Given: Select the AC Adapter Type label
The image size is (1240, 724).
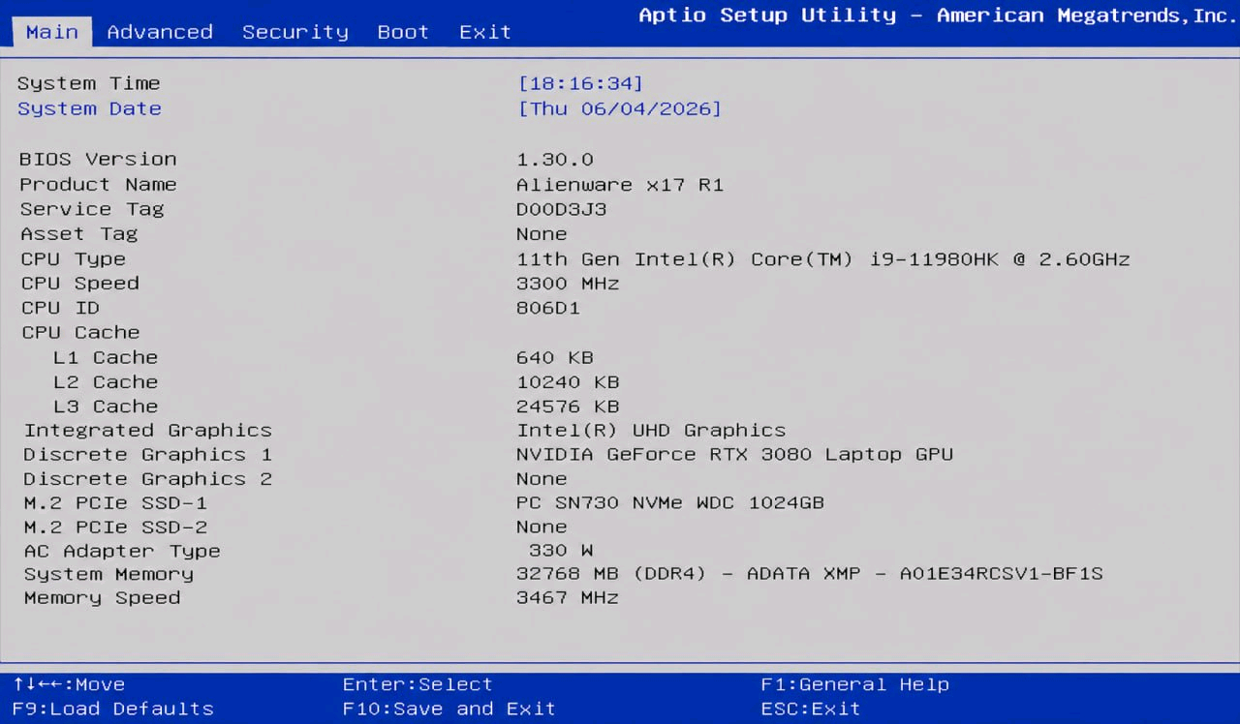Looking at the screenshot, I should [x=122, y=551].
